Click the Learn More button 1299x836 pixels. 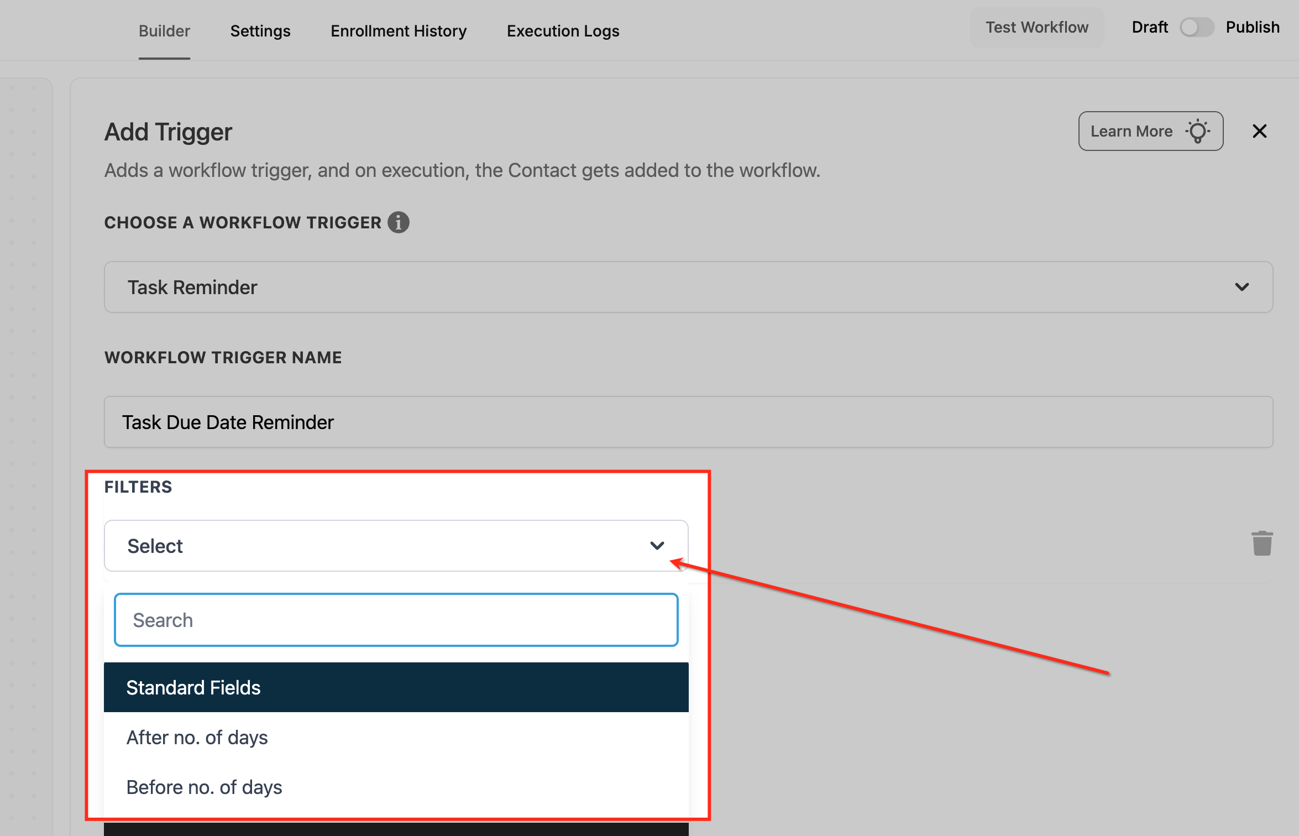1131,131
